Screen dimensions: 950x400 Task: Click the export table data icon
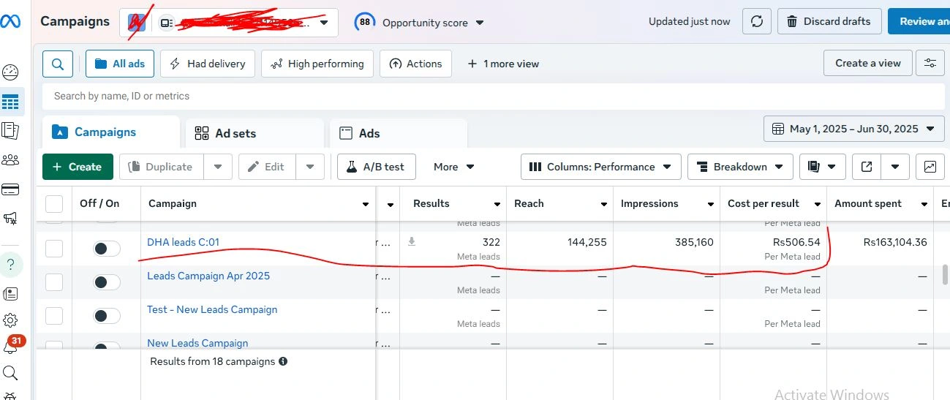pos(867,167)
